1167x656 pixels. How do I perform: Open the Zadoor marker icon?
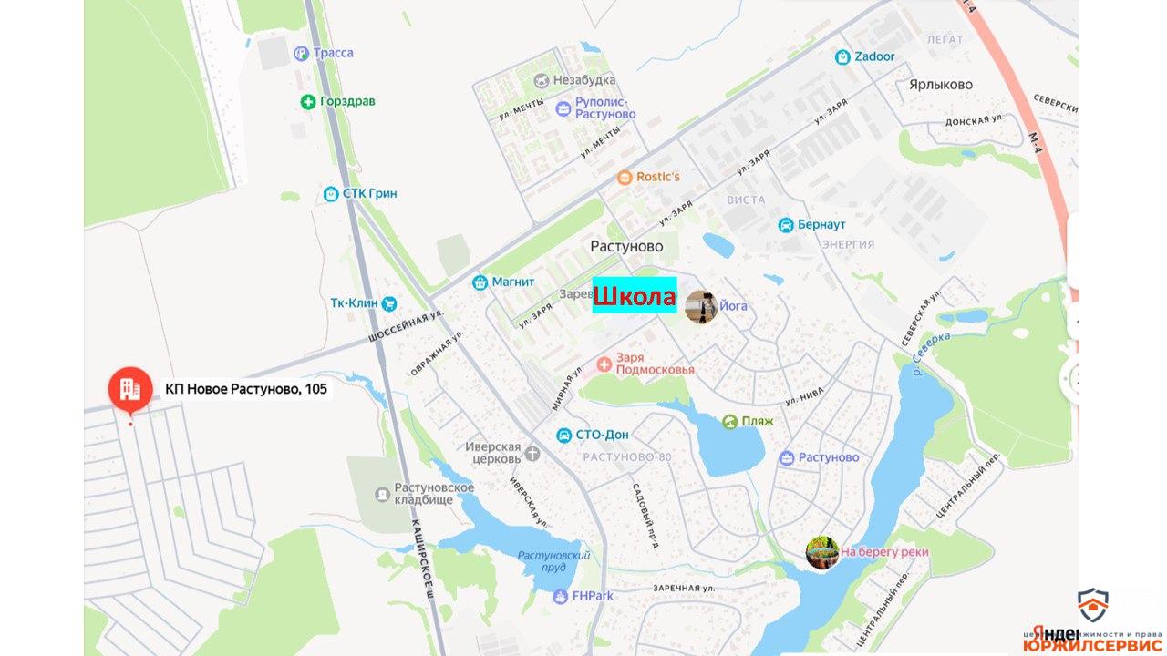(x=843, y=57)
